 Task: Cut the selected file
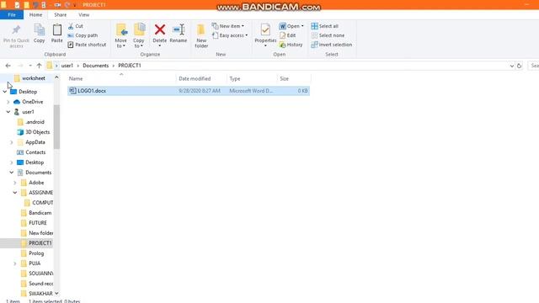coord(76,26)
